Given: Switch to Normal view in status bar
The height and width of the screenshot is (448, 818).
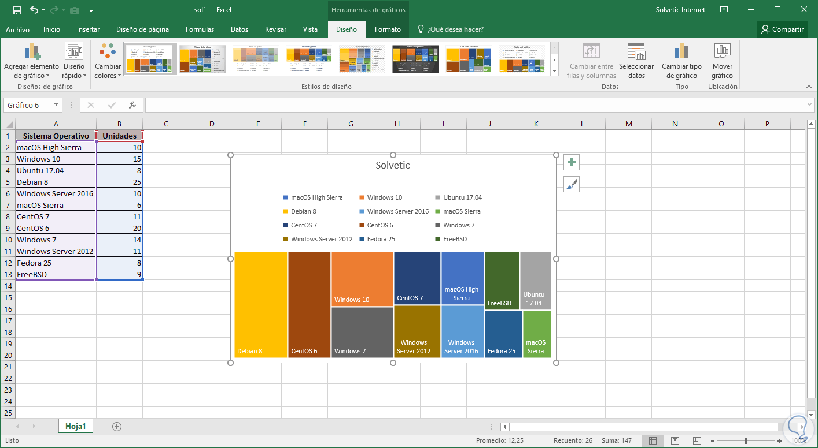Looking at the screenshot, I should click(653, 440).
